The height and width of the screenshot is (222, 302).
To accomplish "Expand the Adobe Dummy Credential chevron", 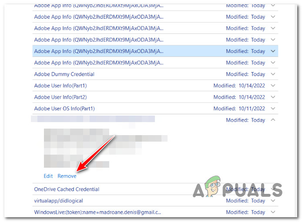I will [273, 74].
